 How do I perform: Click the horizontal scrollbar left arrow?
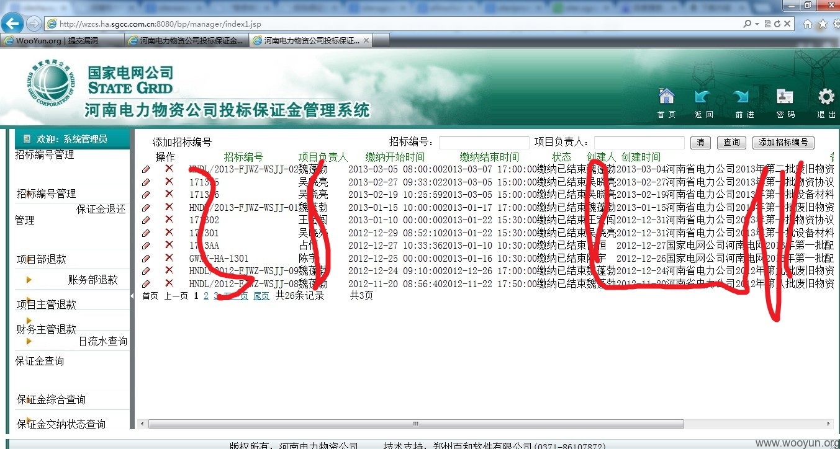point(143,424)
